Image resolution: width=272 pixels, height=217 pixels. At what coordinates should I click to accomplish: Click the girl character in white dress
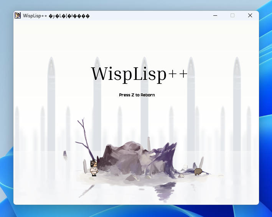(x=94, y=168)
